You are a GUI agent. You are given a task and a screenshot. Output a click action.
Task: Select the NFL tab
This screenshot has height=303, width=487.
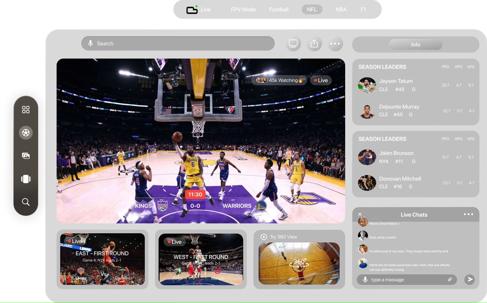(312, 10)
